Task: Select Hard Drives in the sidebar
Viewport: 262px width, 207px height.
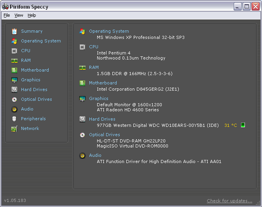Action: pyautogui.click(x=34, y=89)
